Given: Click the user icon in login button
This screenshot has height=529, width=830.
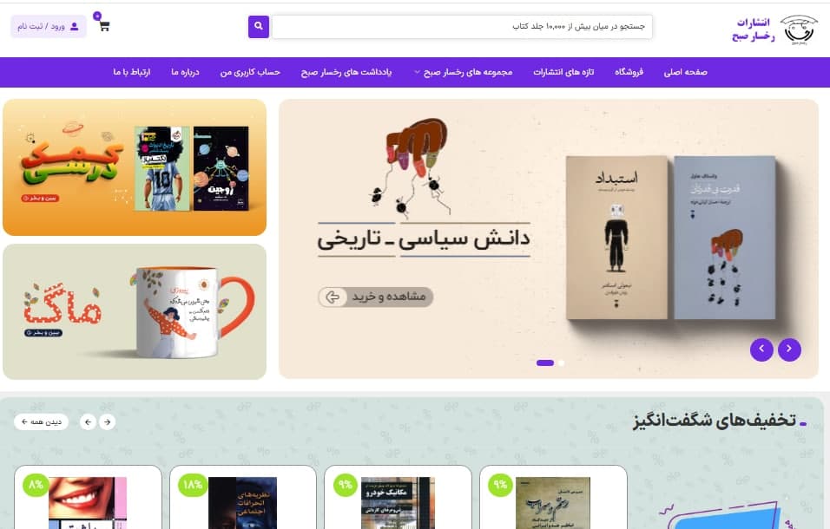Looking at the screenshot, I should click(x=75, y=26).
